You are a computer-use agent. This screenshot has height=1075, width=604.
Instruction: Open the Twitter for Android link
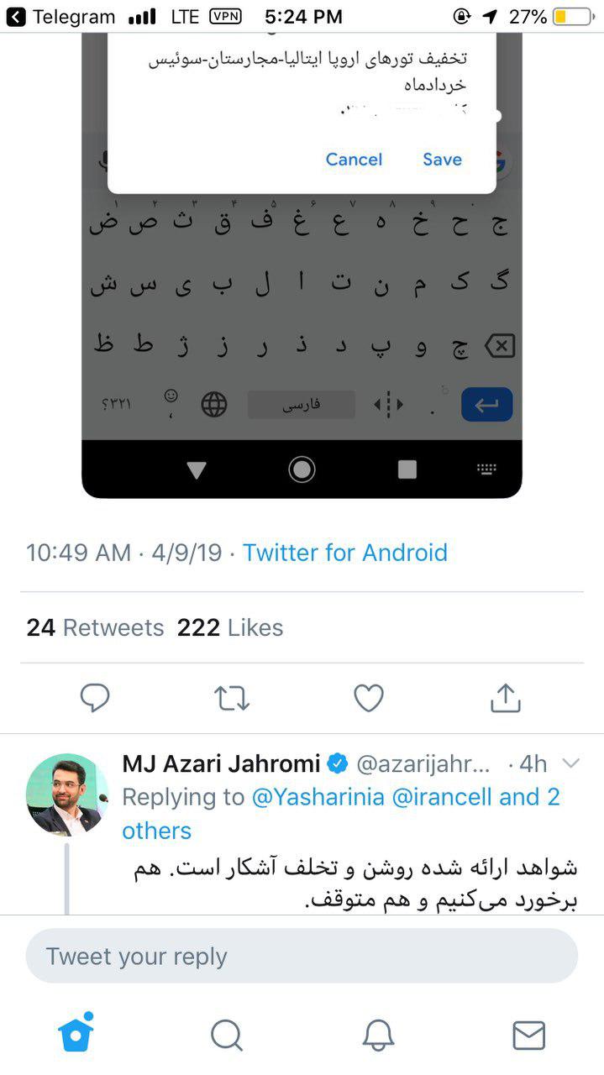click(x=345, y=553)
